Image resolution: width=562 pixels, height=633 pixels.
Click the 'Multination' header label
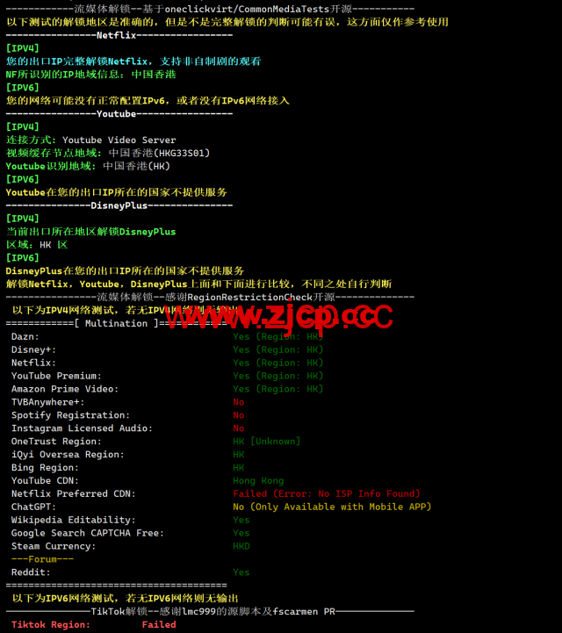pyautogui.click(x=116, y=324)
